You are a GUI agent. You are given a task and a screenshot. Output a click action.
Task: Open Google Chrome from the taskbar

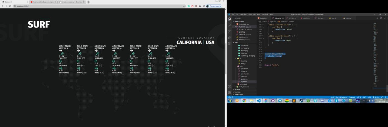coord(244,101)
